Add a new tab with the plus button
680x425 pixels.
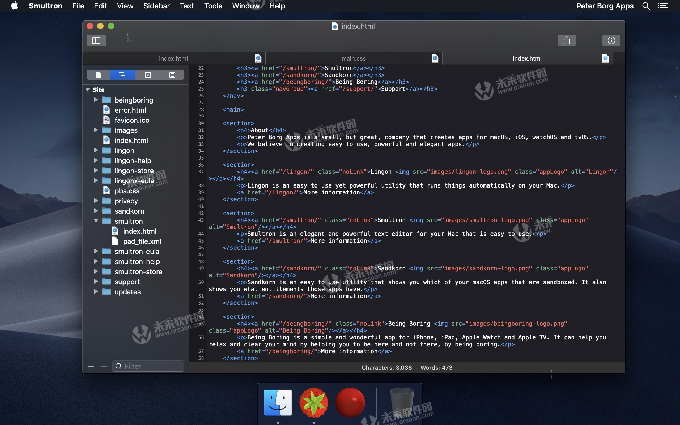point(619,58)
